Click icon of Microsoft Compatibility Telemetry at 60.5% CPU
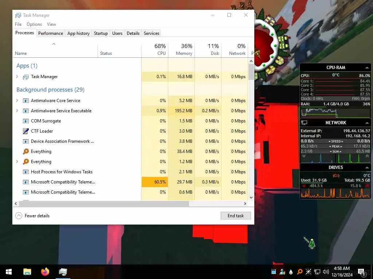This screenshot has height=279, width=373. pos(26,182)
